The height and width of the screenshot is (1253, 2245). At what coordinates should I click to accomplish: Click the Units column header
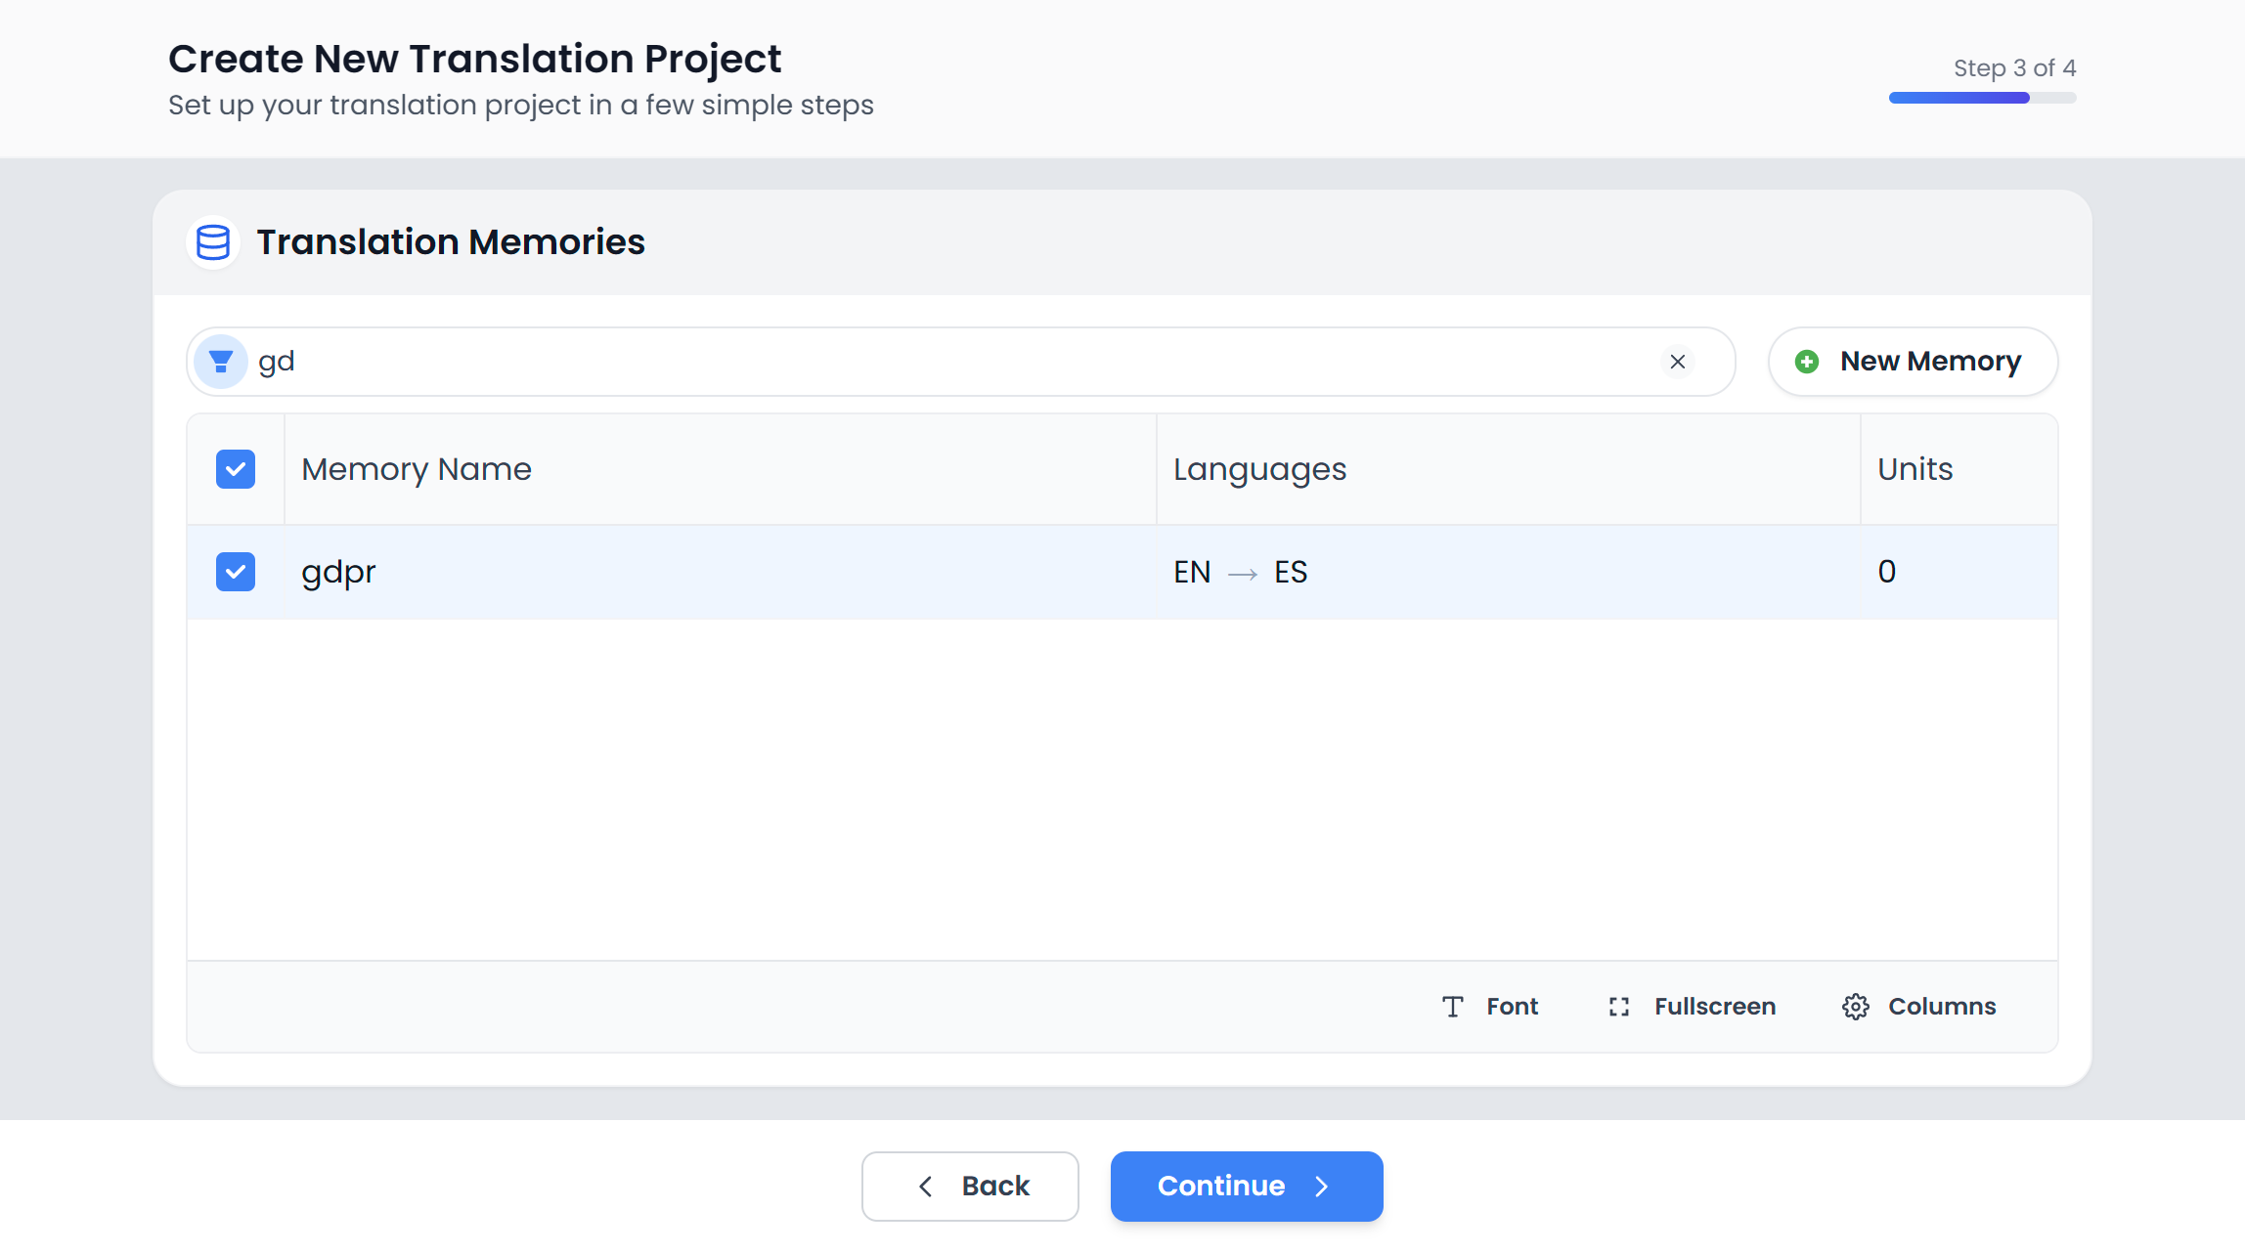tap(1915, 469)
